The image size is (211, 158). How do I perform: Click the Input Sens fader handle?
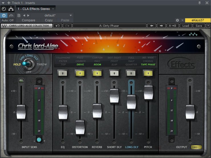point(21,112)
